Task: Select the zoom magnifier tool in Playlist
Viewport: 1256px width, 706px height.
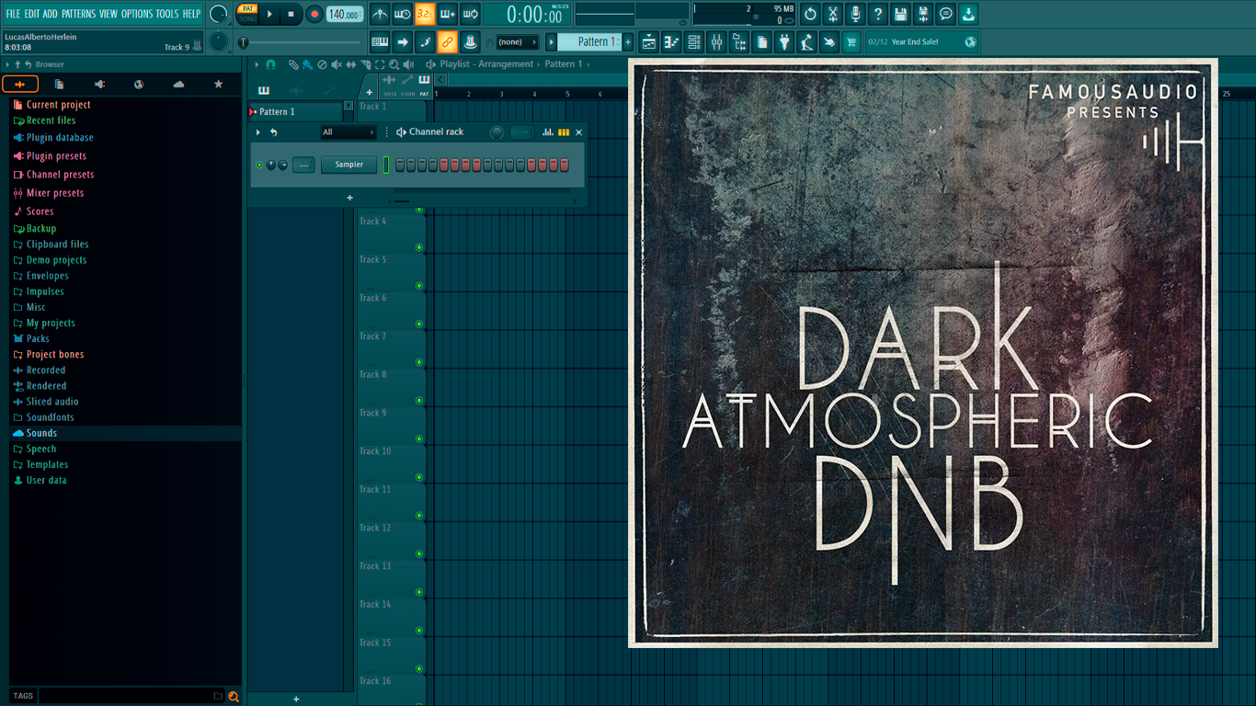Action: 394,64
